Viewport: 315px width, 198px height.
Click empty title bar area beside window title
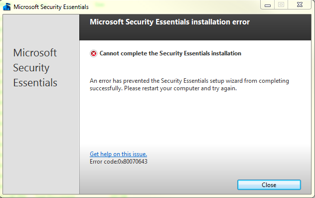tap(173, 7)
